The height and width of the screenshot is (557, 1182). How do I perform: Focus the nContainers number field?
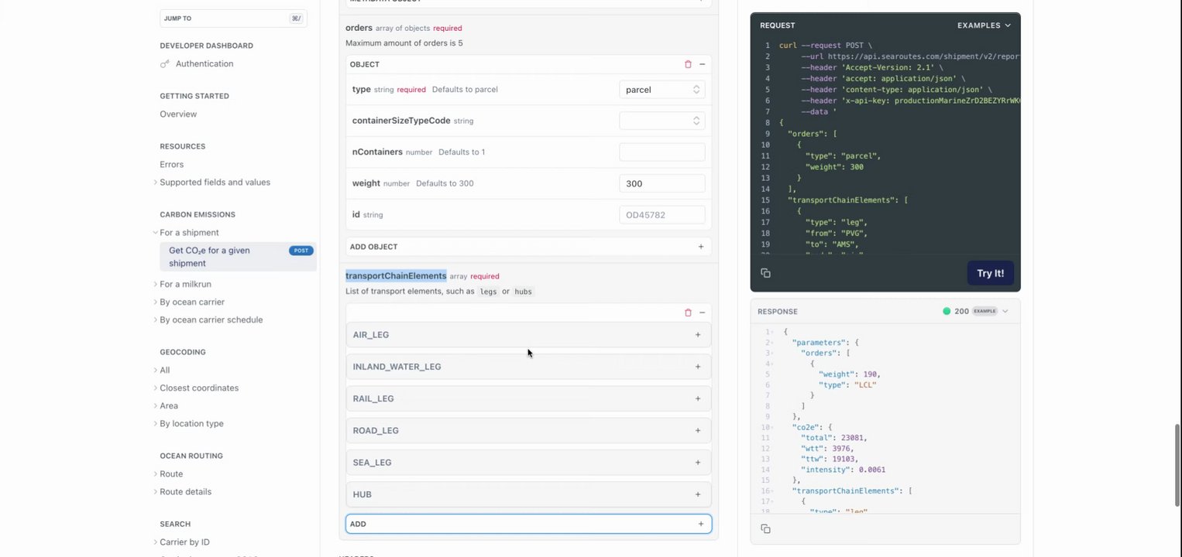coord(662,152)
